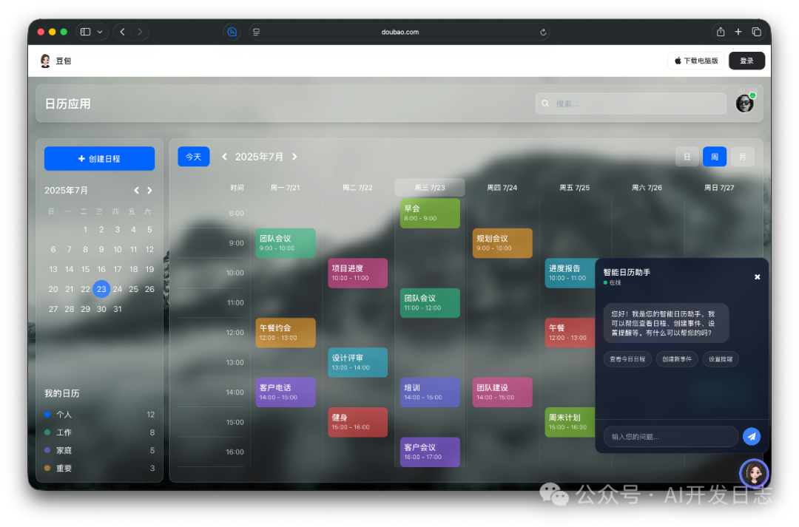Screen dimensions: 799x527
Task: Click the calendar search field 搜索...
Action: pos(631,103)
